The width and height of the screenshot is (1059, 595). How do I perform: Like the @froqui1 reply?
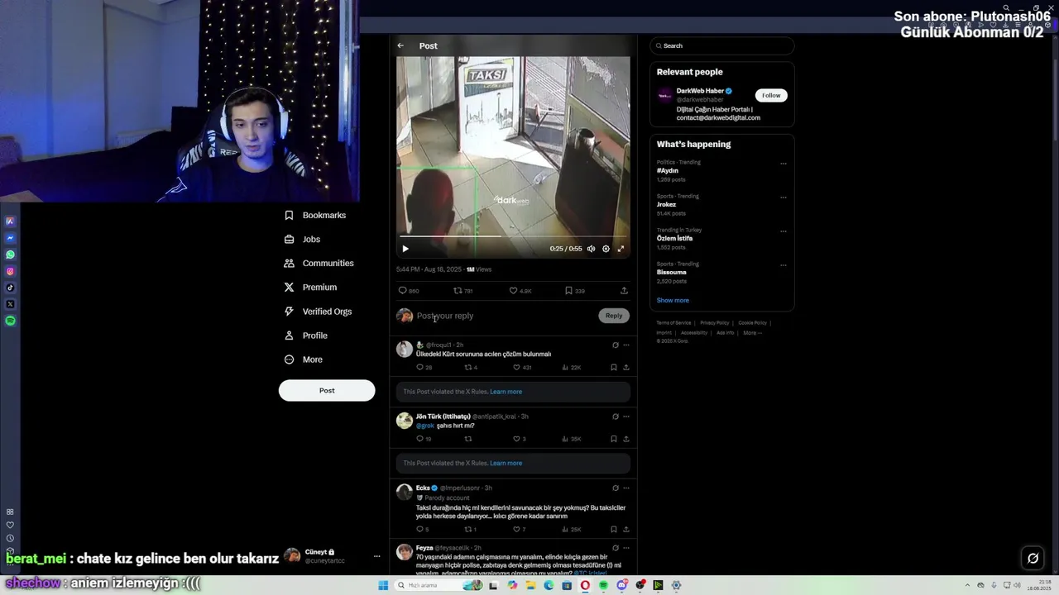click(x=522, y=367)
